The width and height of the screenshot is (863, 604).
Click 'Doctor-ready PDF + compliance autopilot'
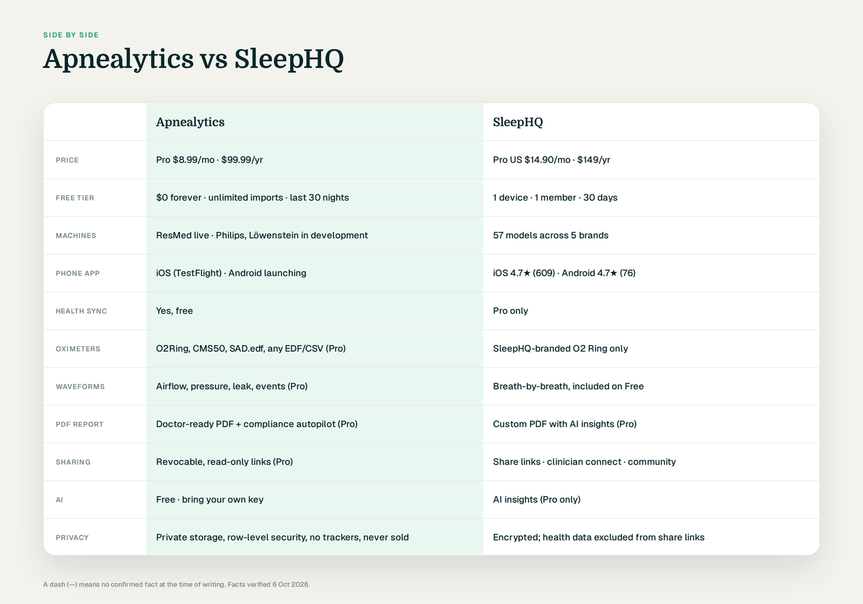[257, 424]
